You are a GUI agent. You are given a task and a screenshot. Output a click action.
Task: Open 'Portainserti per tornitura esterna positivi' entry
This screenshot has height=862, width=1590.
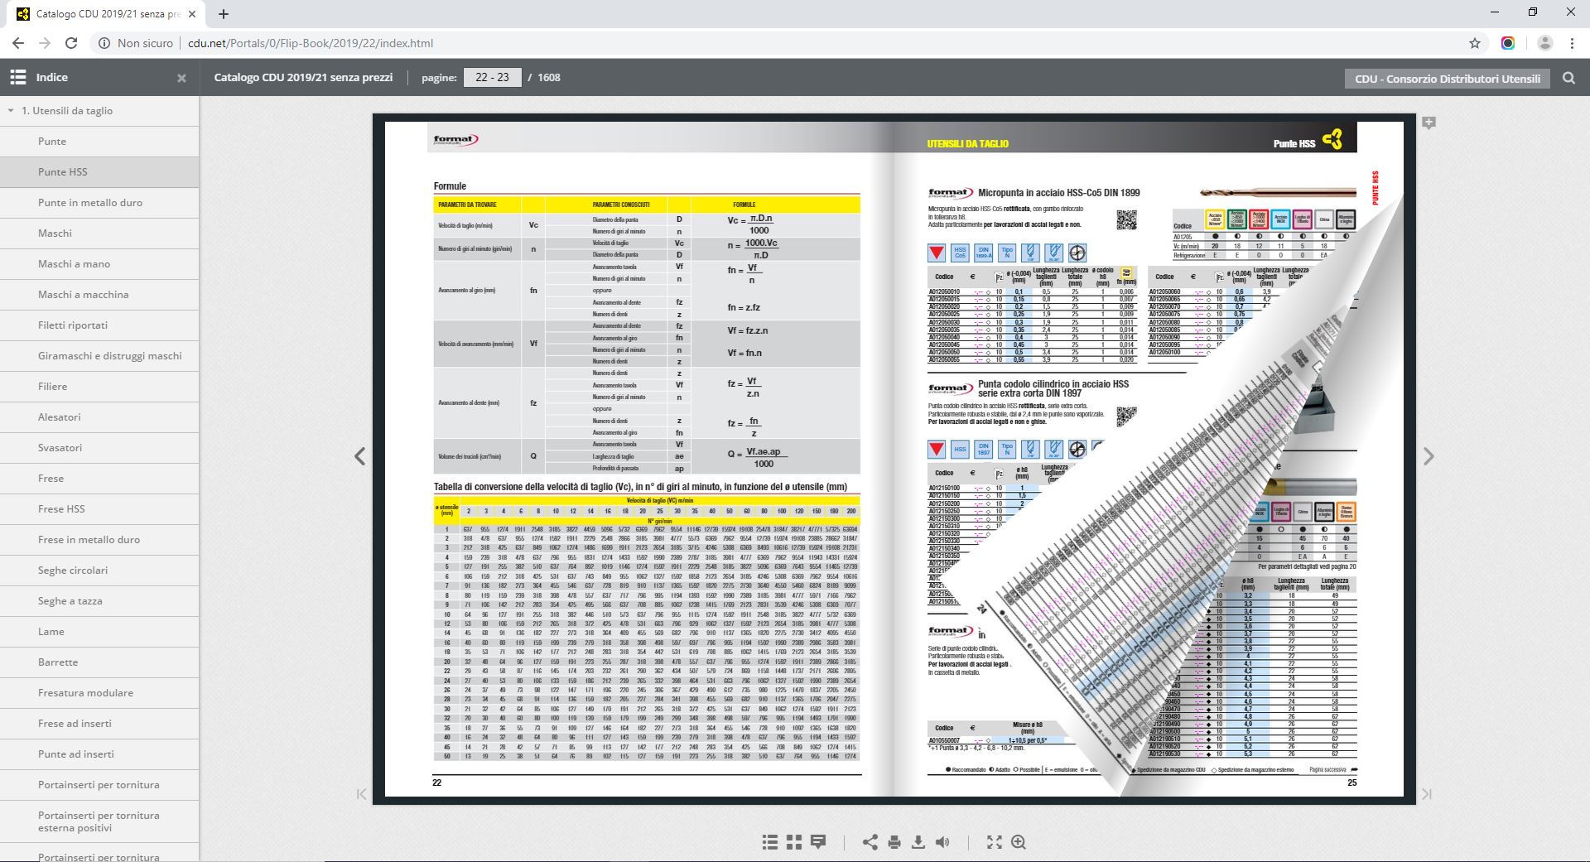coord(99,821)
